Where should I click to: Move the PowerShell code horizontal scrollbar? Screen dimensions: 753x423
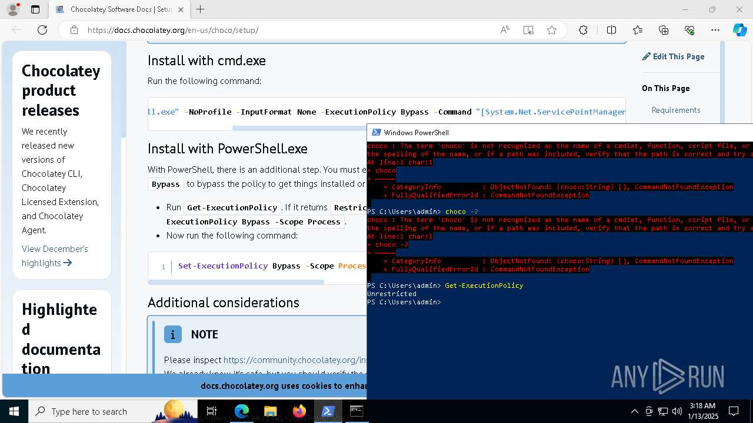236,282
